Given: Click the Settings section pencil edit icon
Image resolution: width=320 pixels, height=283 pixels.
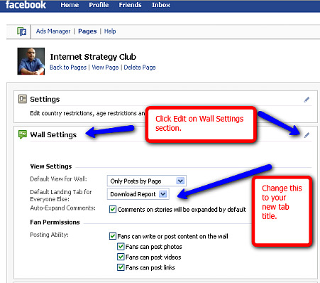Looking at the screenshot, I should tap(307, 100).
